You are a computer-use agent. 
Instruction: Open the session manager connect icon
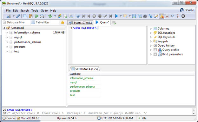[x=9, y=16]
